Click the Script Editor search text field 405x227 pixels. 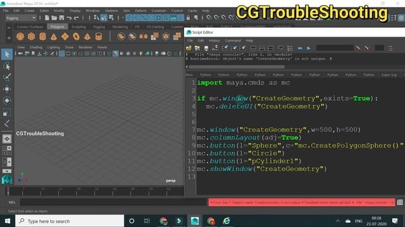pyautogui.click(x=335, y=48)
